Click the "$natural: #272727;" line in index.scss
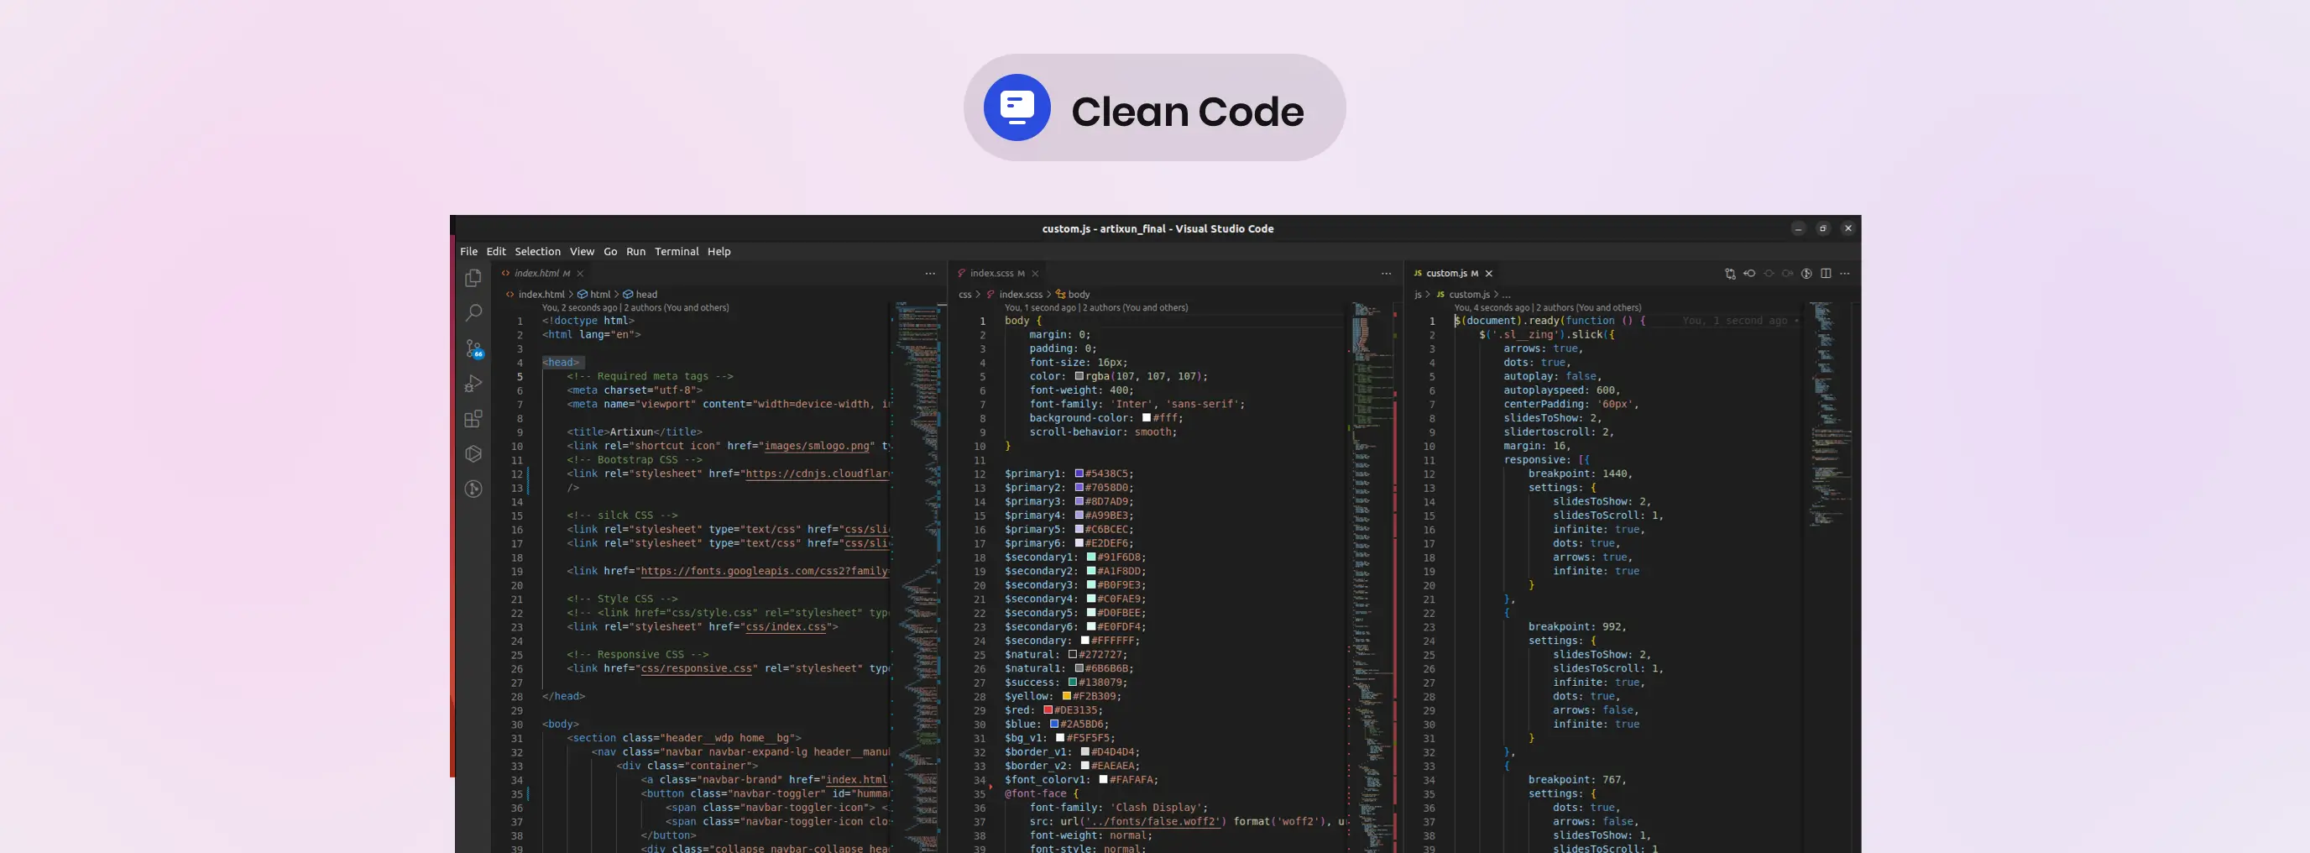This screenshot has width=2310, height=853. (x=1065, y=655)
